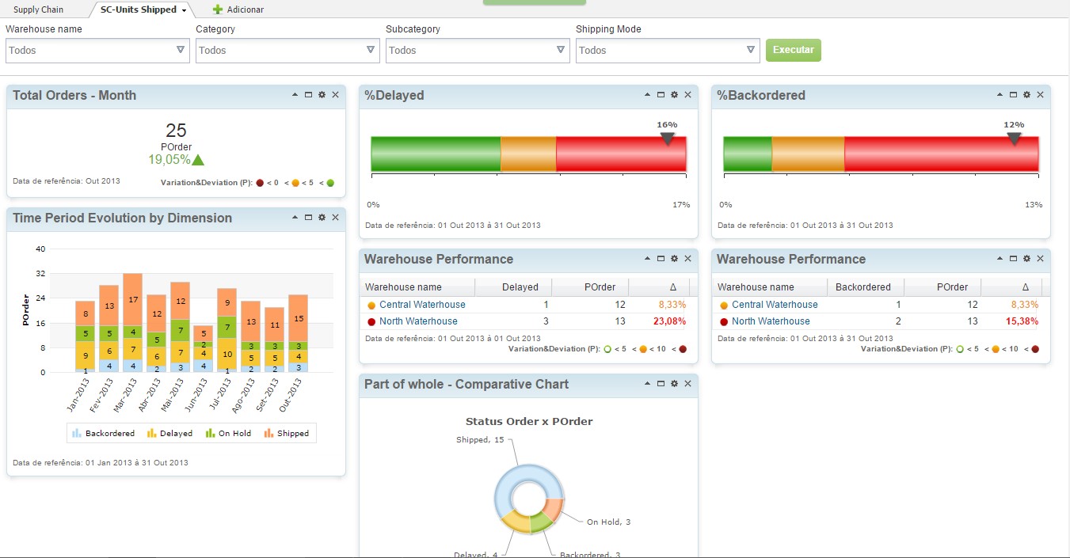1070x558 pixels.
Task: Maximize the Delayed Warehouse Performance panel
Action: [661, 259]
